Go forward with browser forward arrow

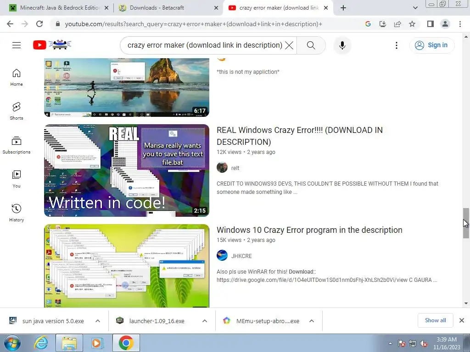click(25, 24)
